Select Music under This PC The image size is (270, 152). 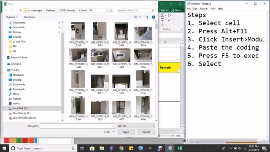(x=16, y=94)
